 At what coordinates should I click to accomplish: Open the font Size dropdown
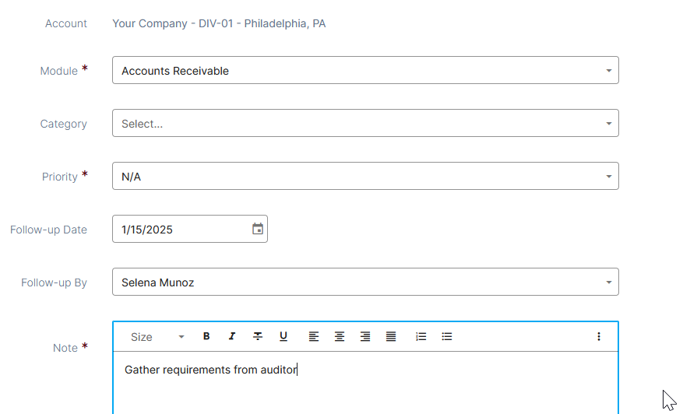click(x=157, y=337)
